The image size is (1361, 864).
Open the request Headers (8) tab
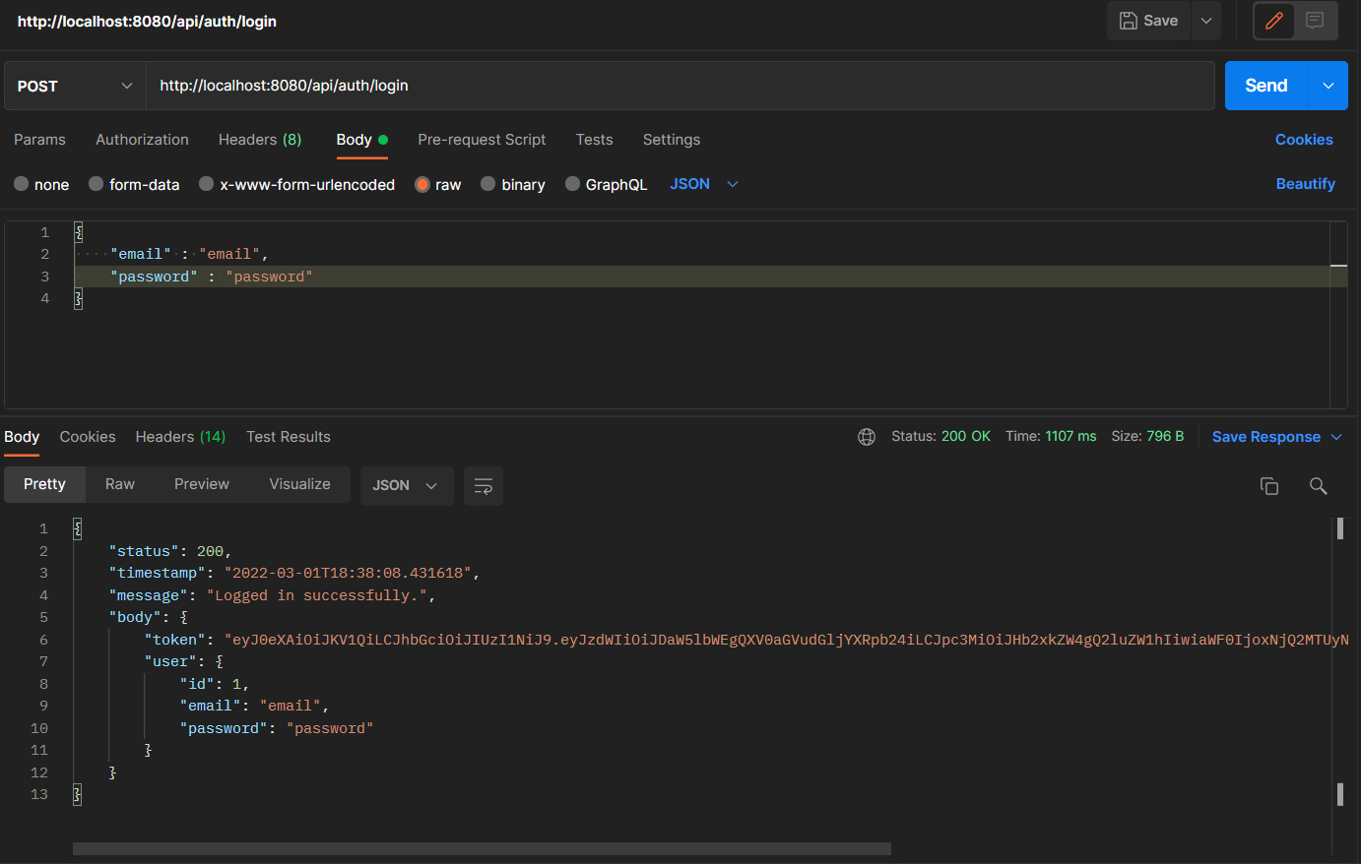tap(260, 140)
